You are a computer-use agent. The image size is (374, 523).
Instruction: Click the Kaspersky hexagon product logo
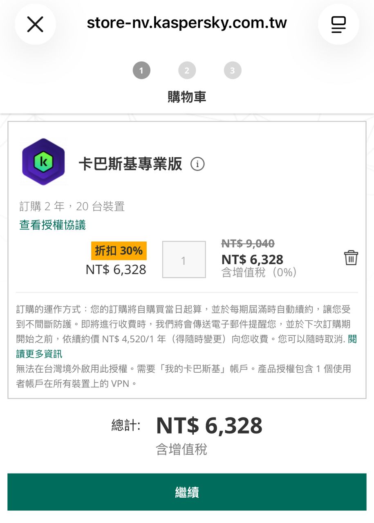coord(43,162)
